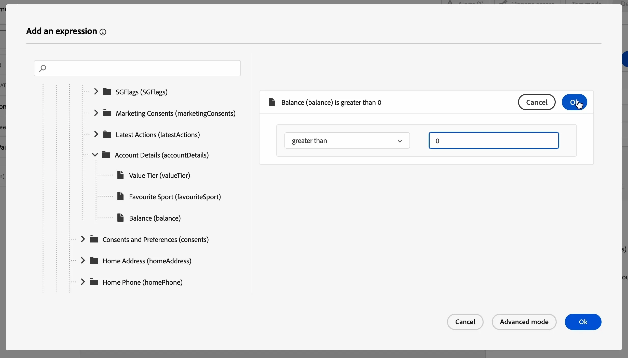Select Balance (balance) label in tree

pos(155,218)
